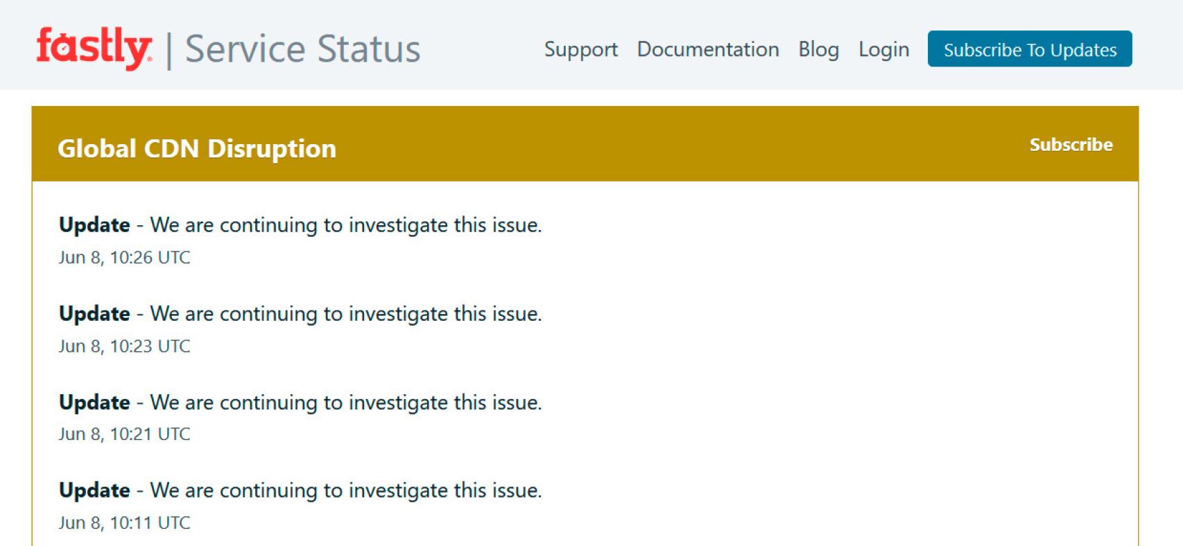Select the update message above the 10:23 UTC timestamp

pos(300,314)
